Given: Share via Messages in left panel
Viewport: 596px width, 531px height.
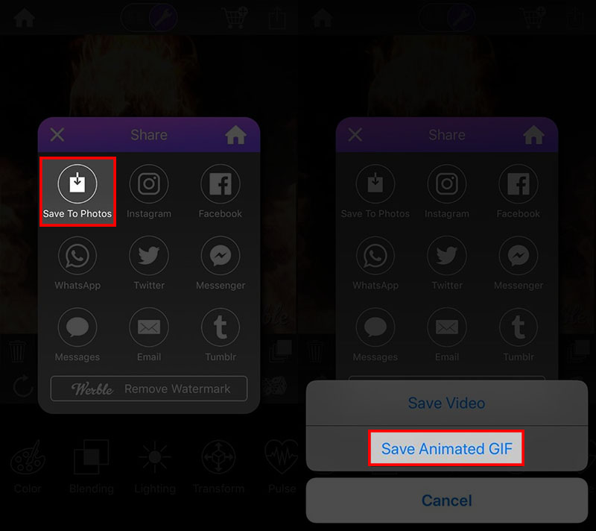Looking at the screenshot, I should pos(77,335).
